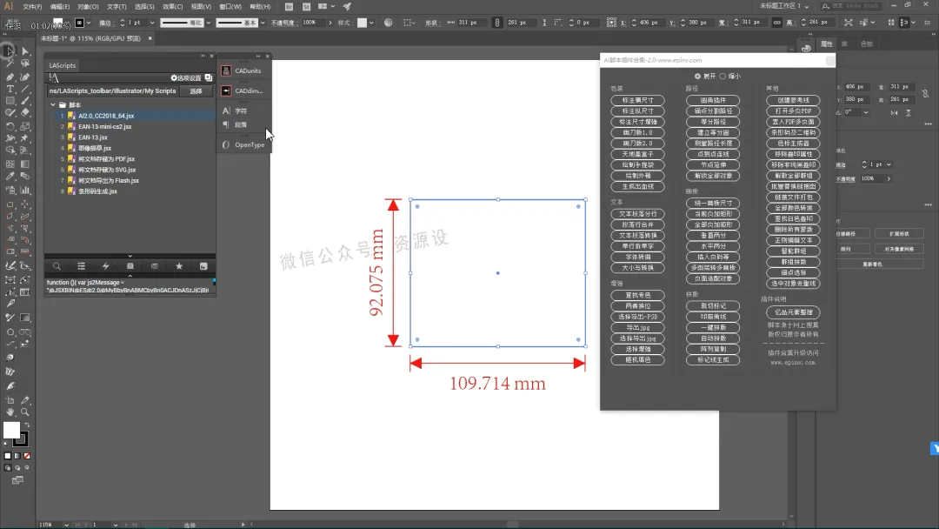Select script AI2.0_CC2018_64.jsx in list
The width and height of the screenshot is (939, 529).
pos(107,116)
